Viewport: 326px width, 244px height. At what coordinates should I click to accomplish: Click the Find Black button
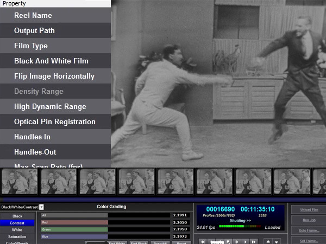point(139,242)
